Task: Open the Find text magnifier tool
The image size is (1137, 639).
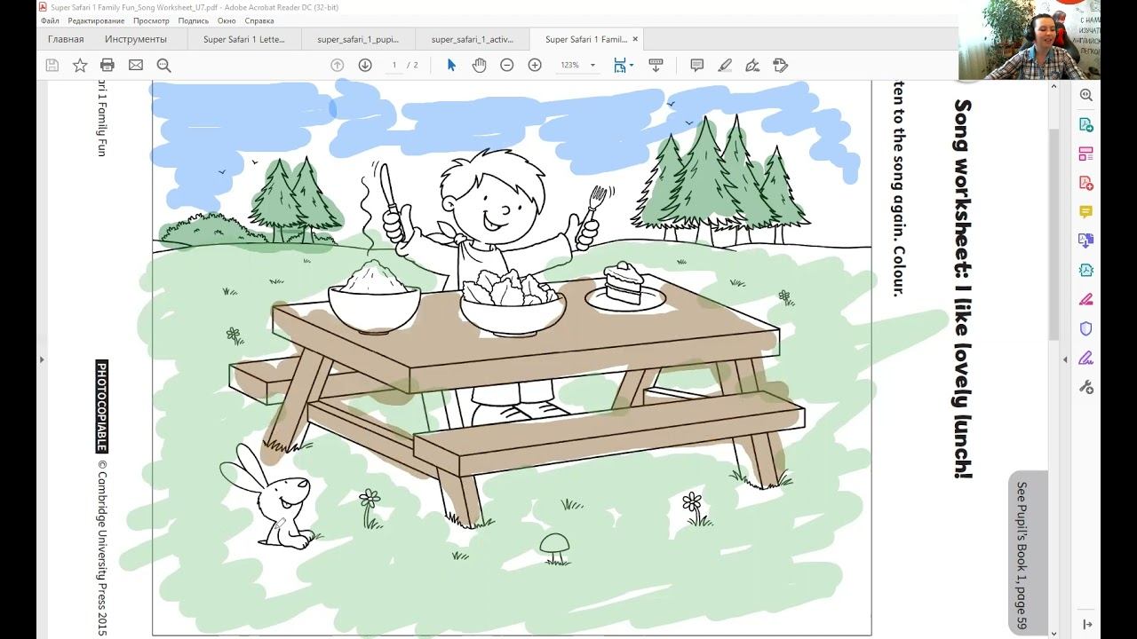Action: (x=163, y=65)
